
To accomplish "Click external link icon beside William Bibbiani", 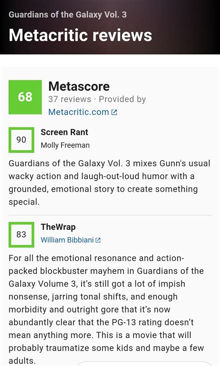I will [x=98, y=240].
